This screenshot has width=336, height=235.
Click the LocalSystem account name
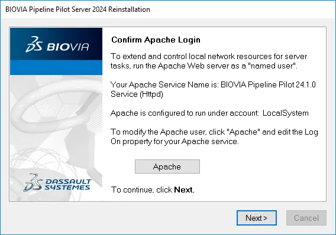point(286,113)
